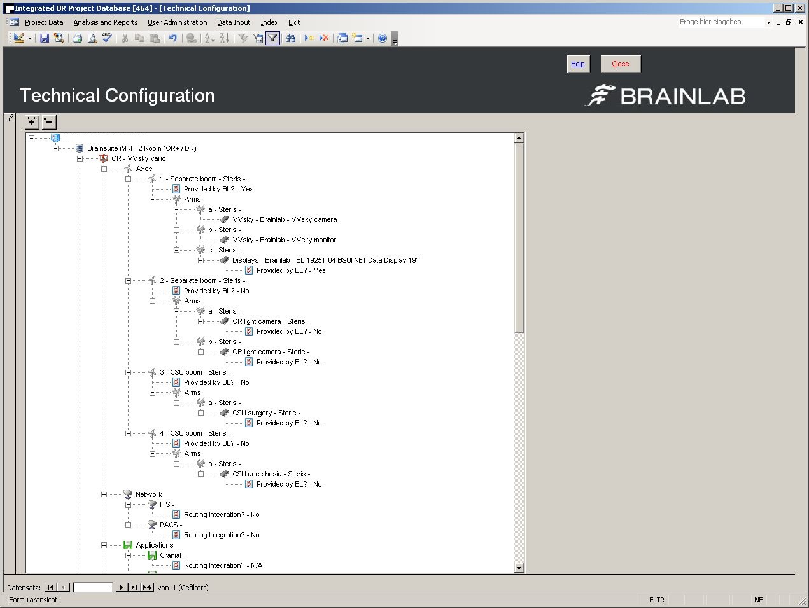Open the Data Input menu

pyautogui.click(x=234, y=22)
